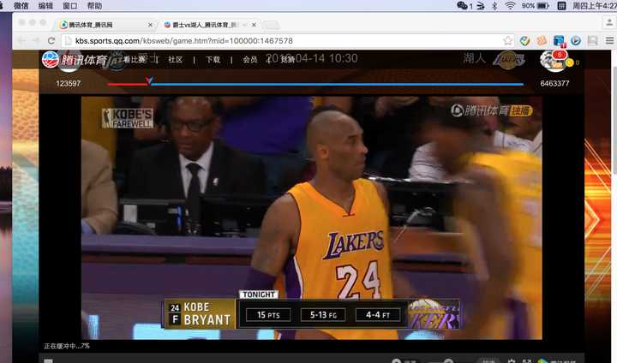
Task: Open the 窗口 menu in the menu bar
Action: point(70,6)
